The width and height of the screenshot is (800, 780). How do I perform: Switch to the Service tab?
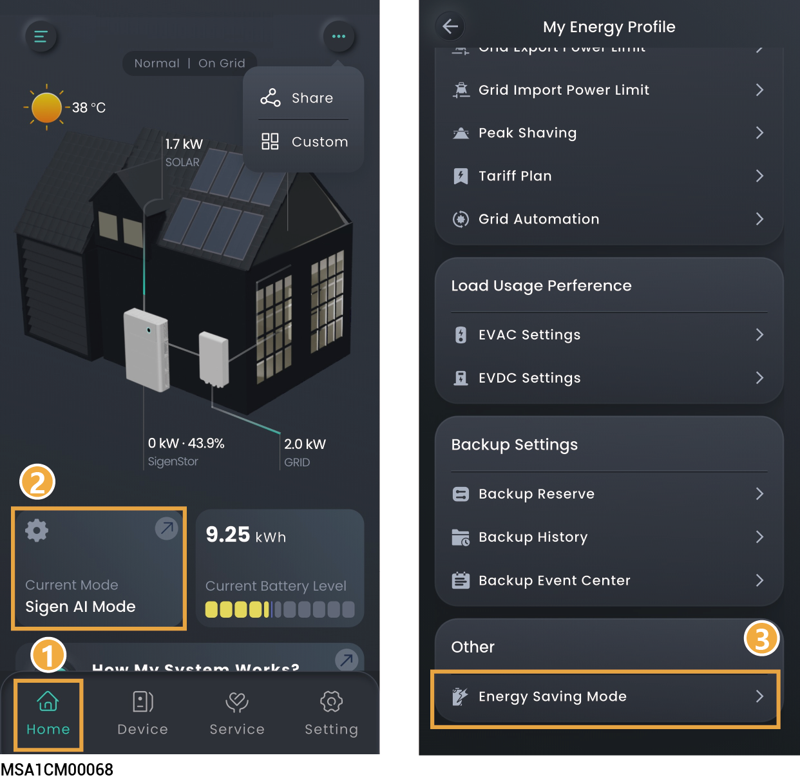coord(237,715)
